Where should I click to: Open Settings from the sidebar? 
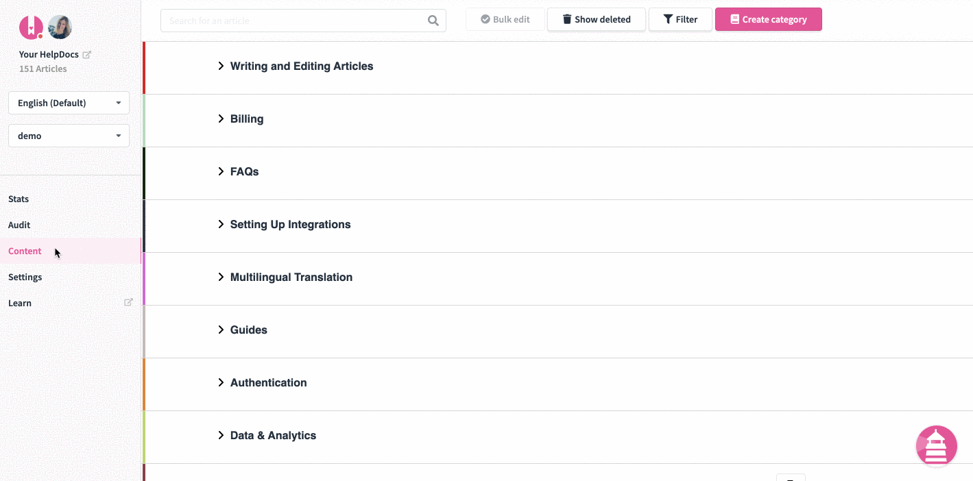click(x=70, y=277)
